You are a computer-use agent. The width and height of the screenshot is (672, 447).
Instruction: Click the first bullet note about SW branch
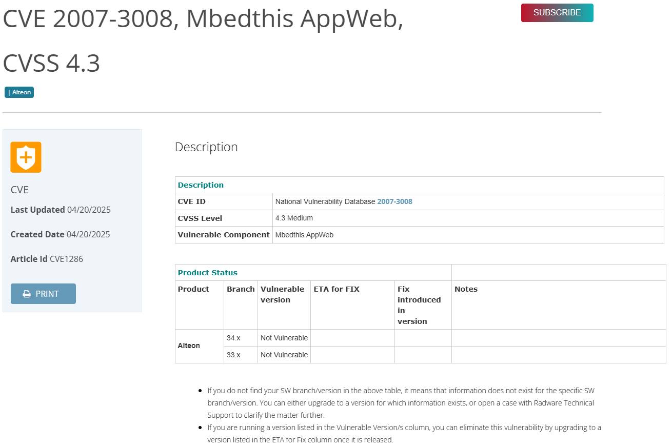(x=401, y=403)
